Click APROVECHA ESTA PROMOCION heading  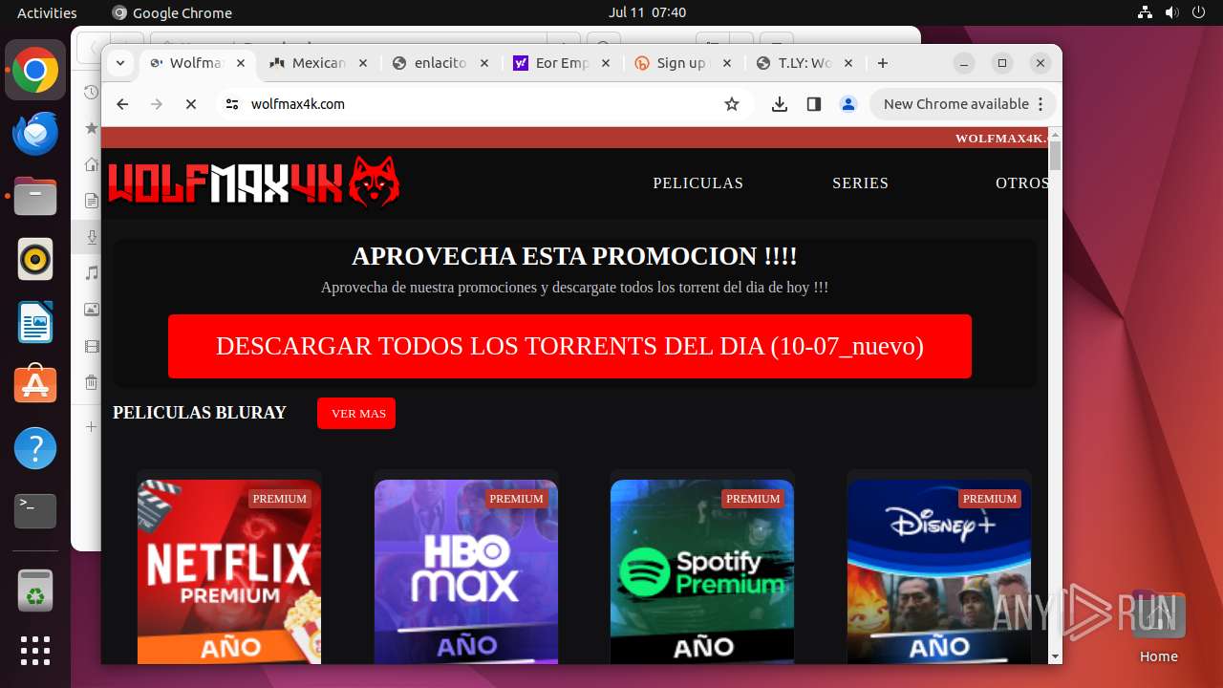click(x=574, y=256)
